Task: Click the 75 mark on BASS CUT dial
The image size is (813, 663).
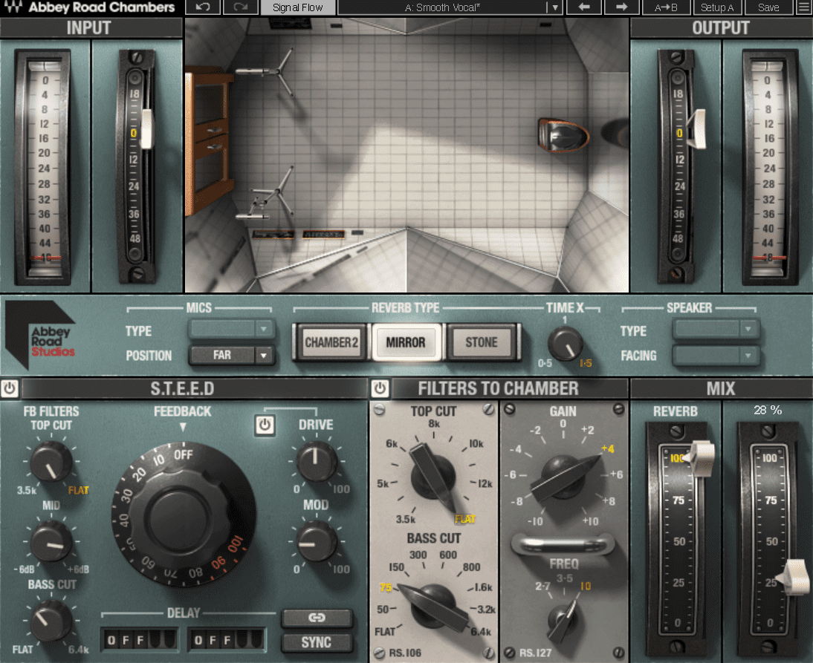Action: point(385,587)
